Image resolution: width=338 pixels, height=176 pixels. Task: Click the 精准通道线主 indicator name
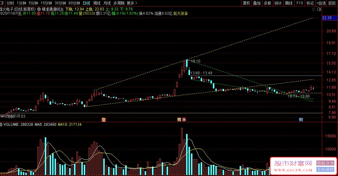53,9
